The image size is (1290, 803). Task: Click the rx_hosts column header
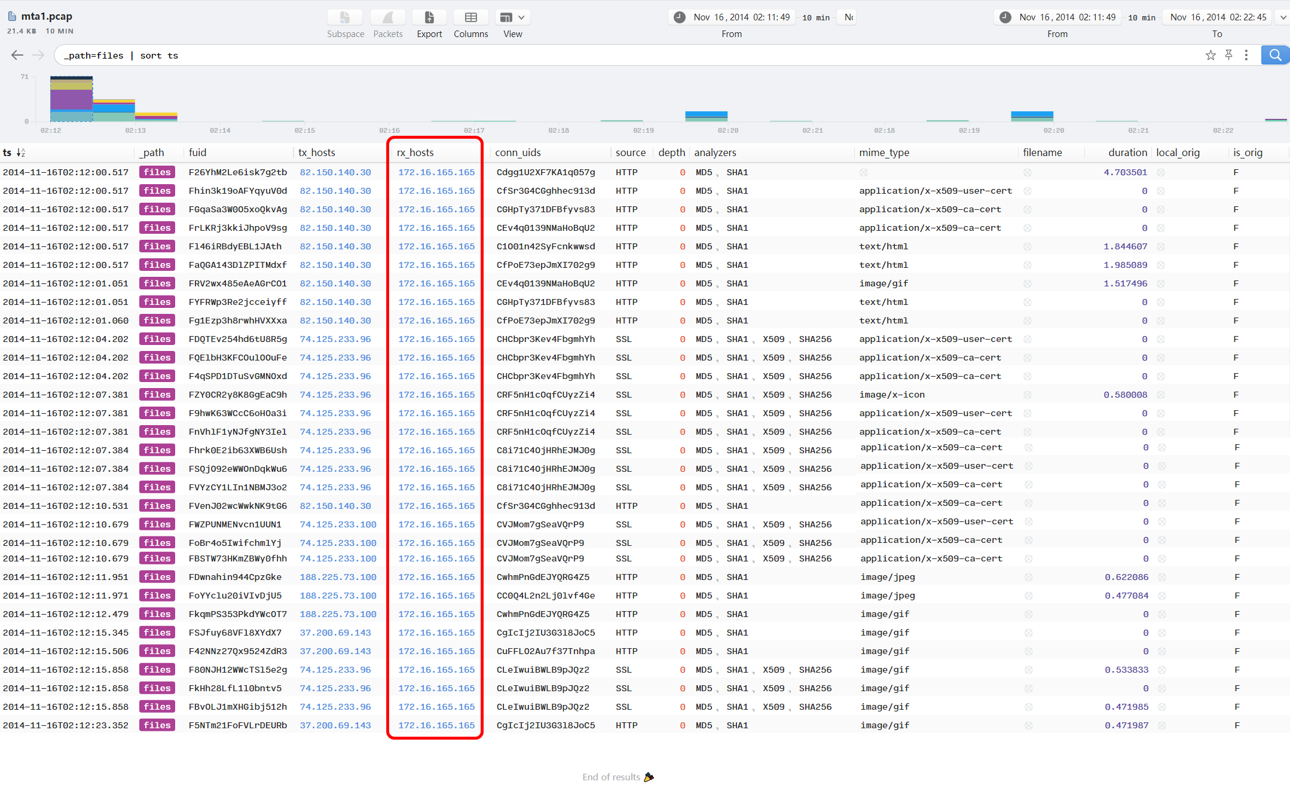[x=415, y=152]
